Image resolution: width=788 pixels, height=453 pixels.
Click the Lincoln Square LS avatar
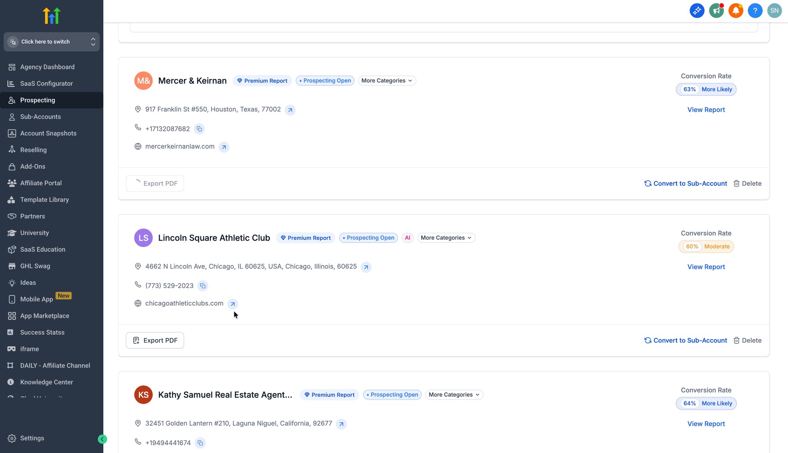pos(143,238)
